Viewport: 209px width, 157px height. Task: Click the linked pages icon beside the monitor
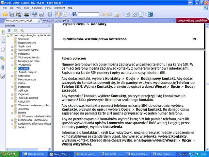[x=41, y=14]
